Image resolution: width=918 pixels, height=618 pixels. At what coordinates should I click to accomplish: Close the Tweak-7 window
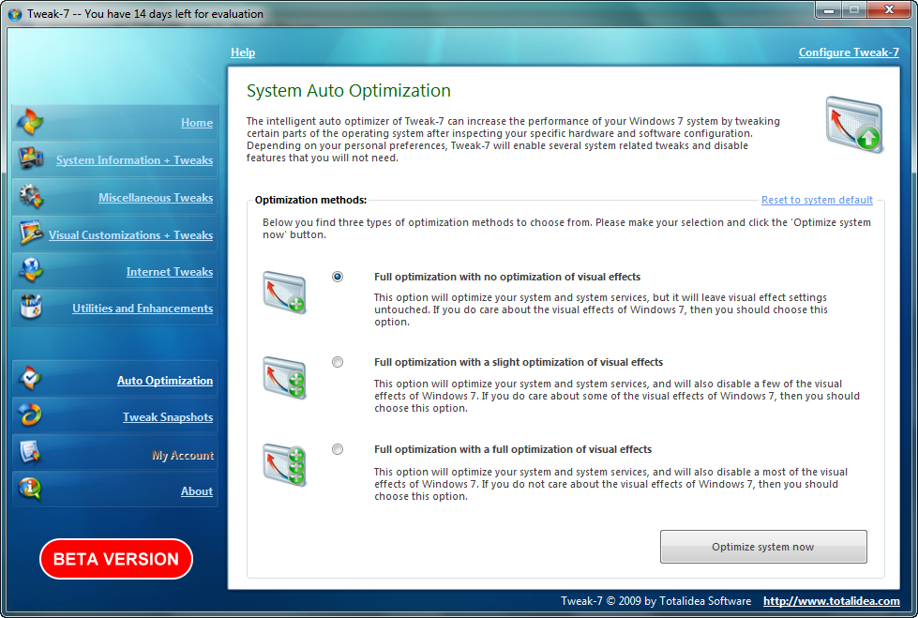tap(889, 10)
